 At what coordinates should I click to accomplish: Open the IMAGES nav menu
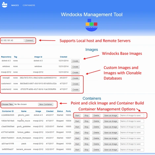(x=15, y=5)
